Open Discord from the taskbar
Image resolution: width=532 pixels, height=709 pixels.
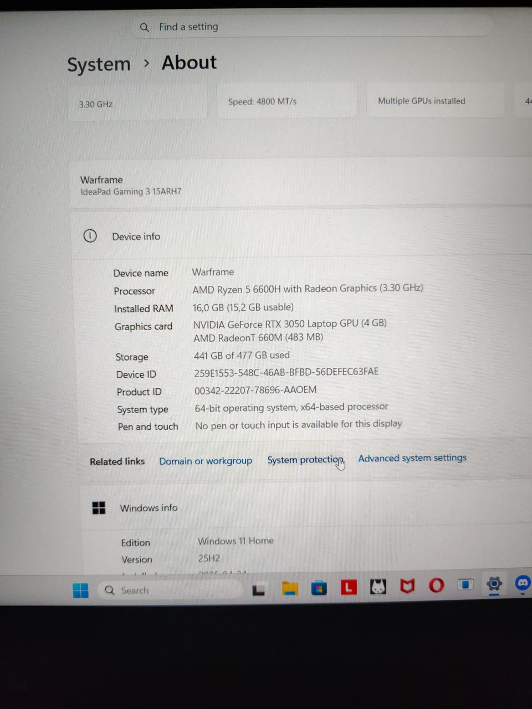(x=523, y=583)
